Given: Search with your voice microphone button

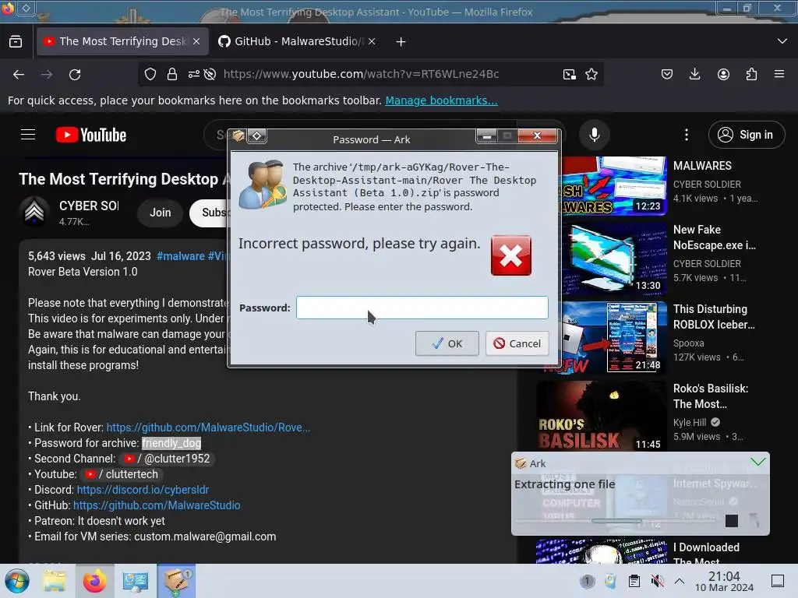Looking at the screenshot, I should [594, 135].
